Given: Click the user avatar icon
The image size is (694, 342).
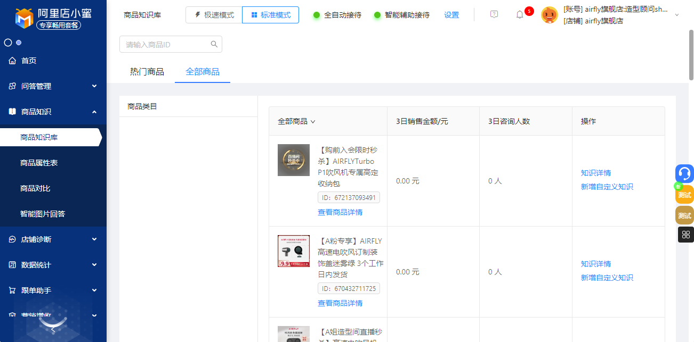Looking at the screenshot, I should click(x=550, y=15).
